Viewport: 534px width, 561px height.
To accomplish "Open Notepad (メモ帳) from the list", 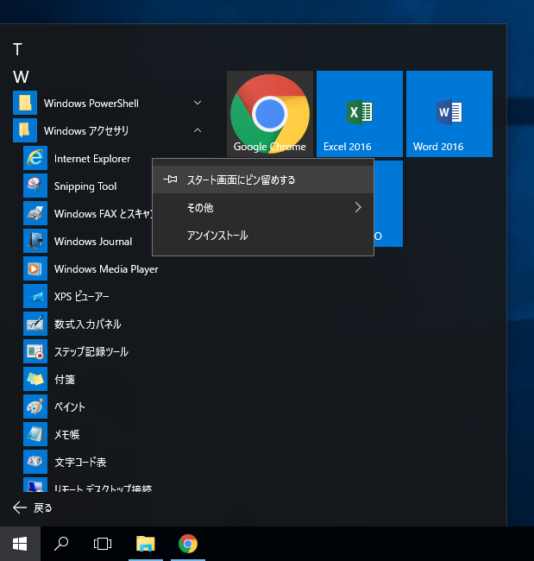I will pos(66,435).
